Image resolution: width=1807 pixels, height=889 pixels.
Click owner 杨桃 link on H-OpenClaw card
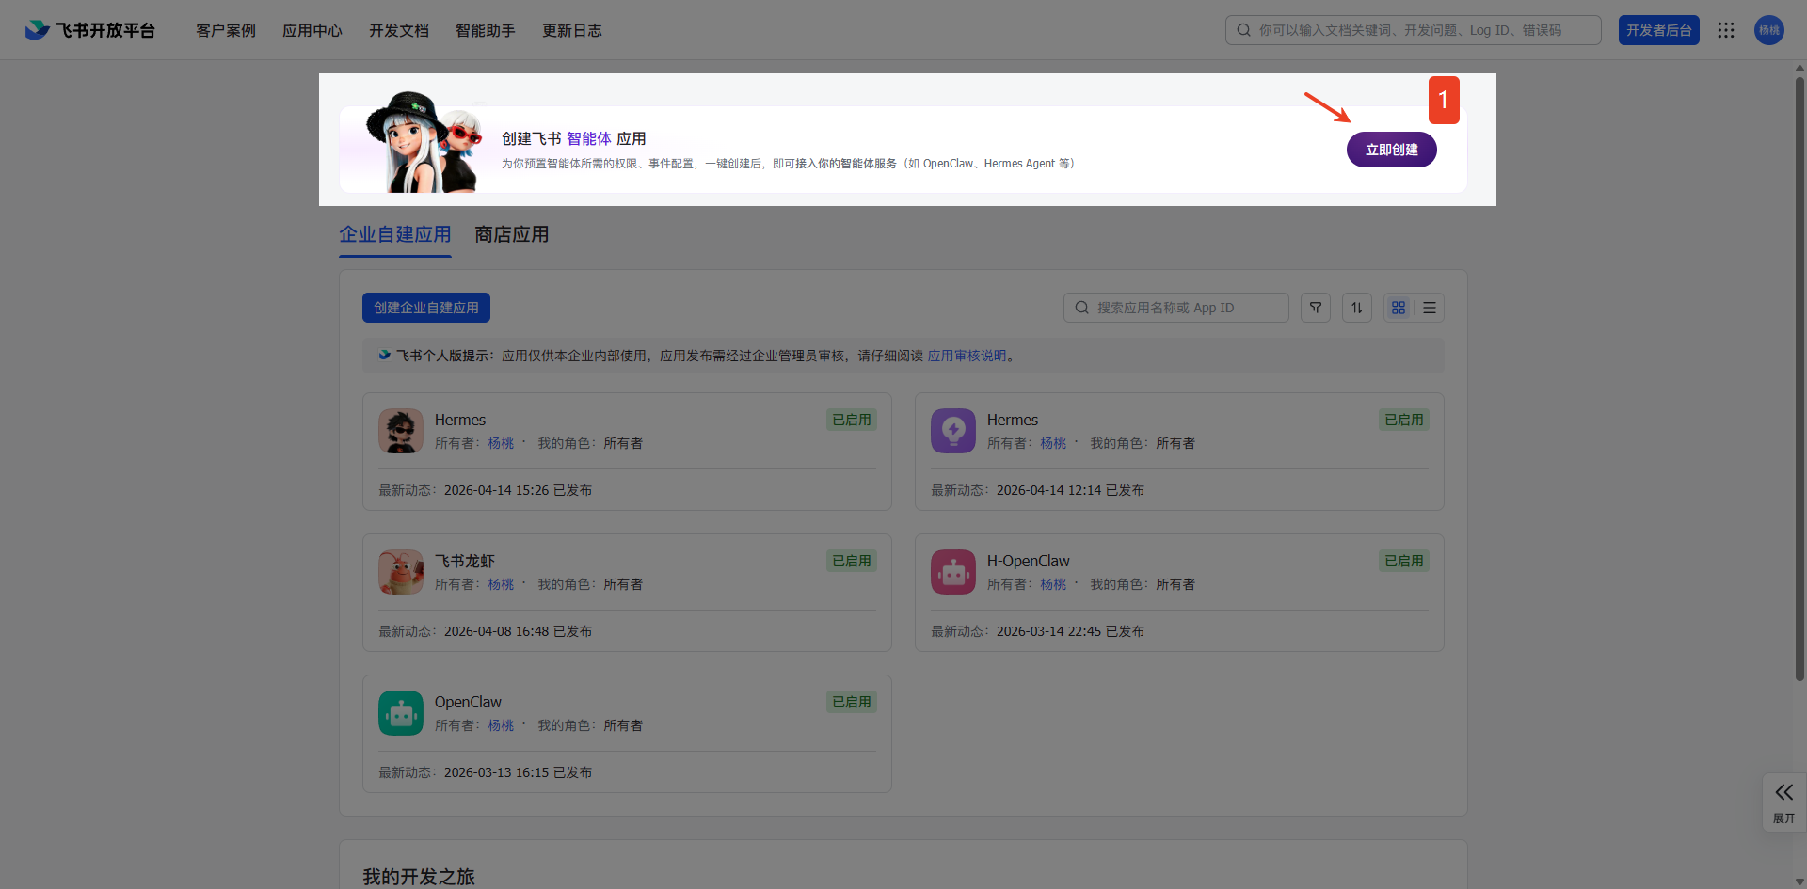pyautogui.click(x=1053, y=584)
